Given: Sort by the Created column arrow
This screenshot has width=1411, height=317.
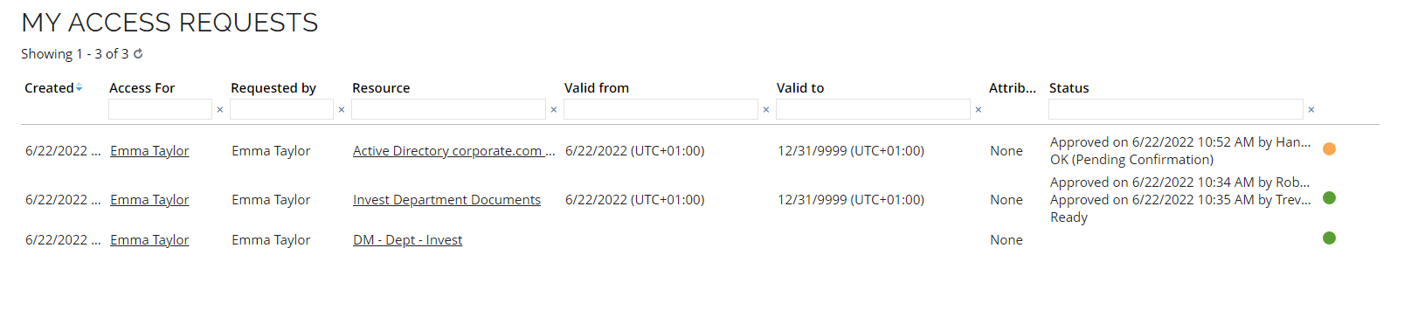Looking at the screenshot, I should click(x=79, y=87).
